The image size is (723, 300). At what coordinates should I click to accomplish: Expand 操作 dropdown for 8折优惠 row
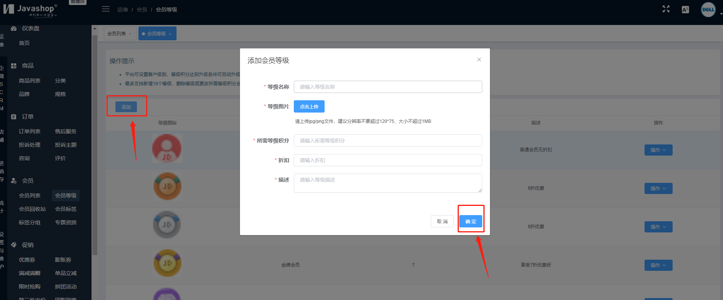(658, 227)
